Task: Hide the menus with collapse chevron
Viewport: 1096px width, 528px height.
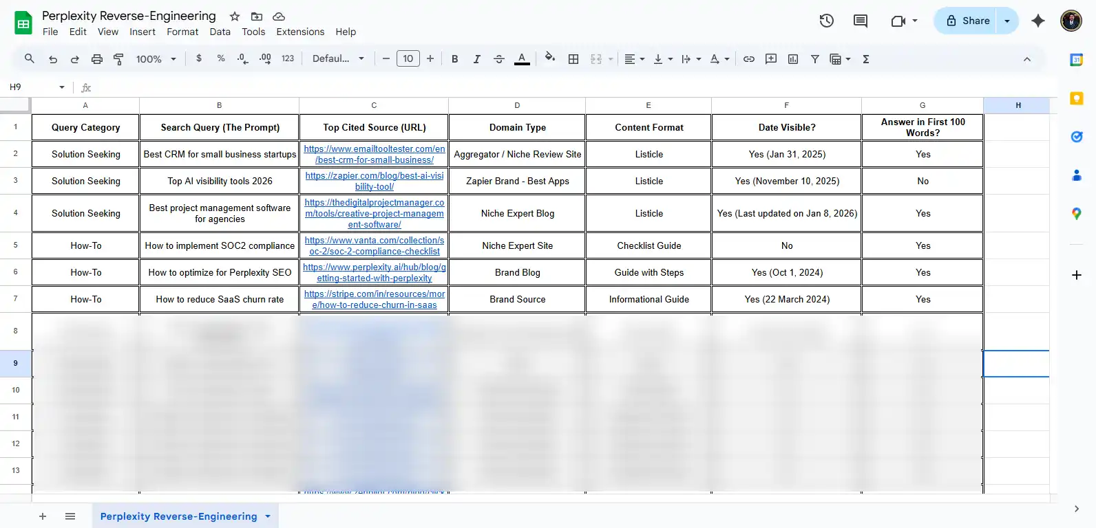Action: coord(1027,59)
